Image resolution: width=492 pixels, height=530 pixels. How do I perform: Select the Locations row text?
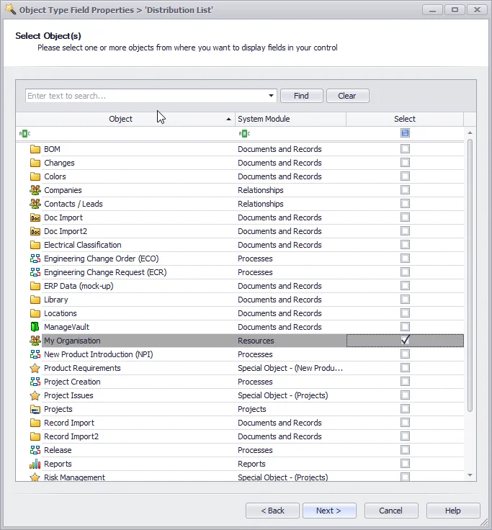coord(61,313)
